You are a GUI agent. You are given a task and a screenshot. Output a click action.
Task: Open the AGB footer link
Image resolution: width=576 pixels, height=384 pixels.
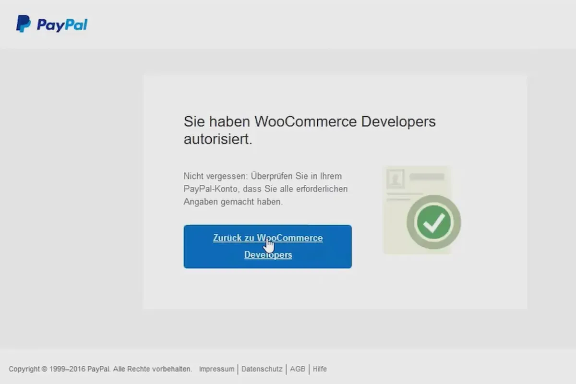pos(298,369)
